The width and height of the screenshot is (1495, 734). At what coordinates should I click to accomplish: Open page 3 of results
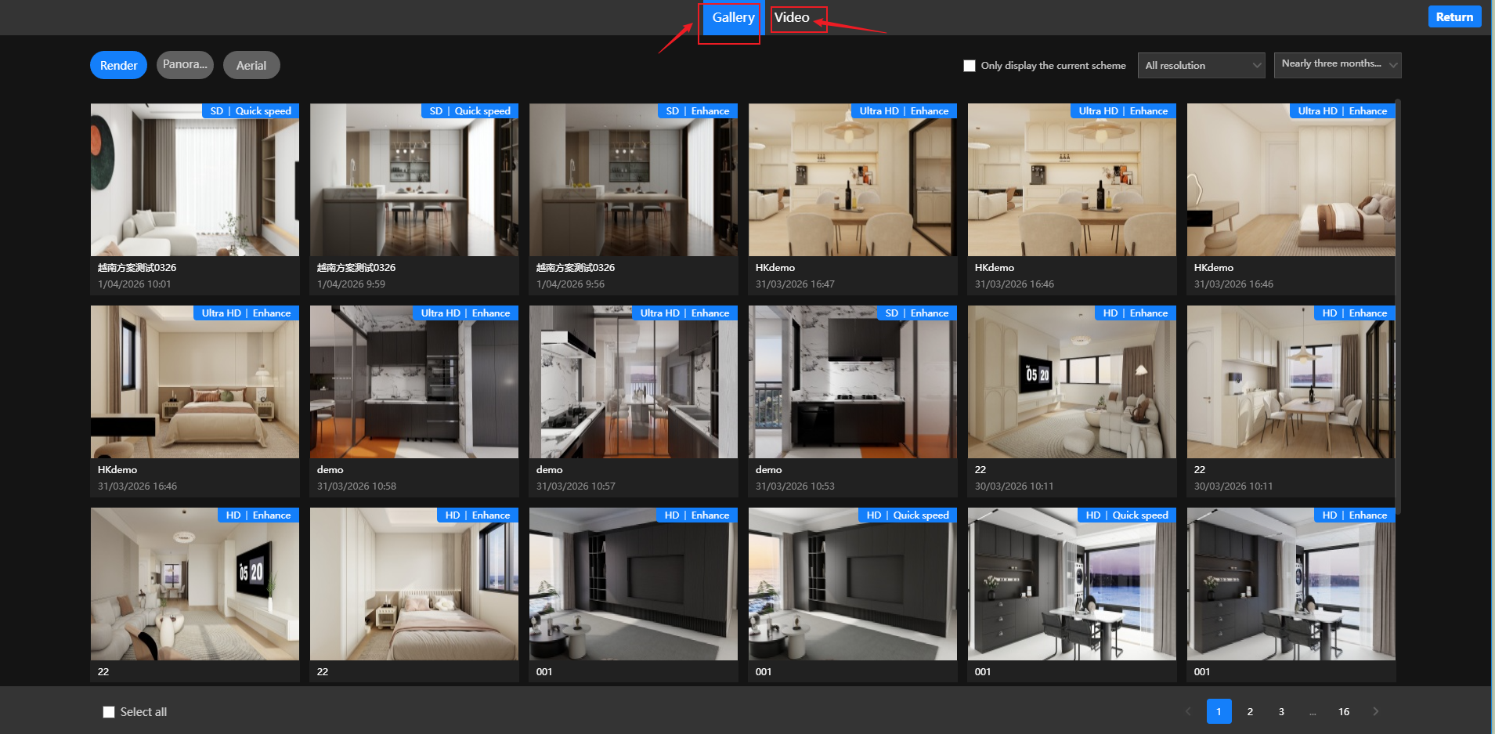(1281, 711)
